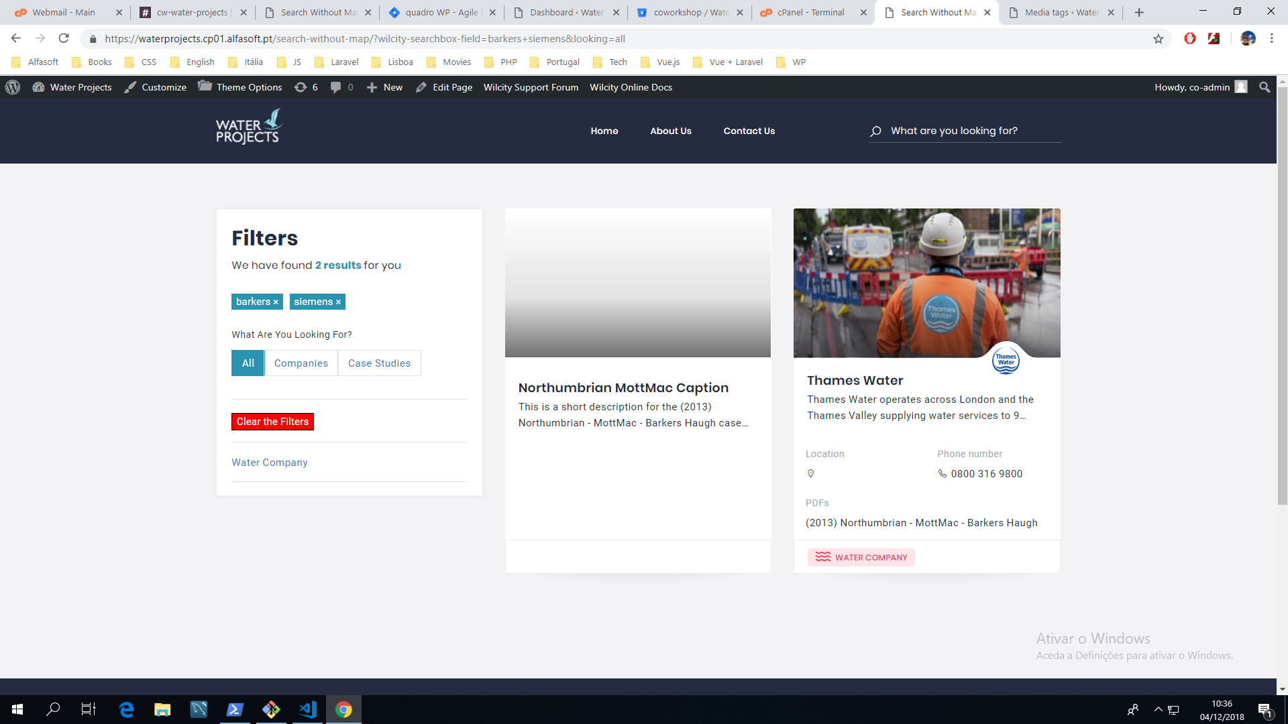Select the All filter option

click(248, 363)
